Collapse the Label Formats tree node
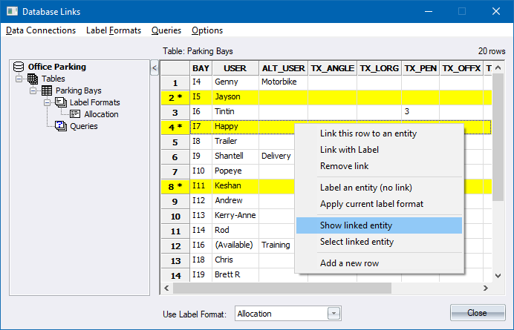This screenshot has width=514, height=330. coord(47,102)
